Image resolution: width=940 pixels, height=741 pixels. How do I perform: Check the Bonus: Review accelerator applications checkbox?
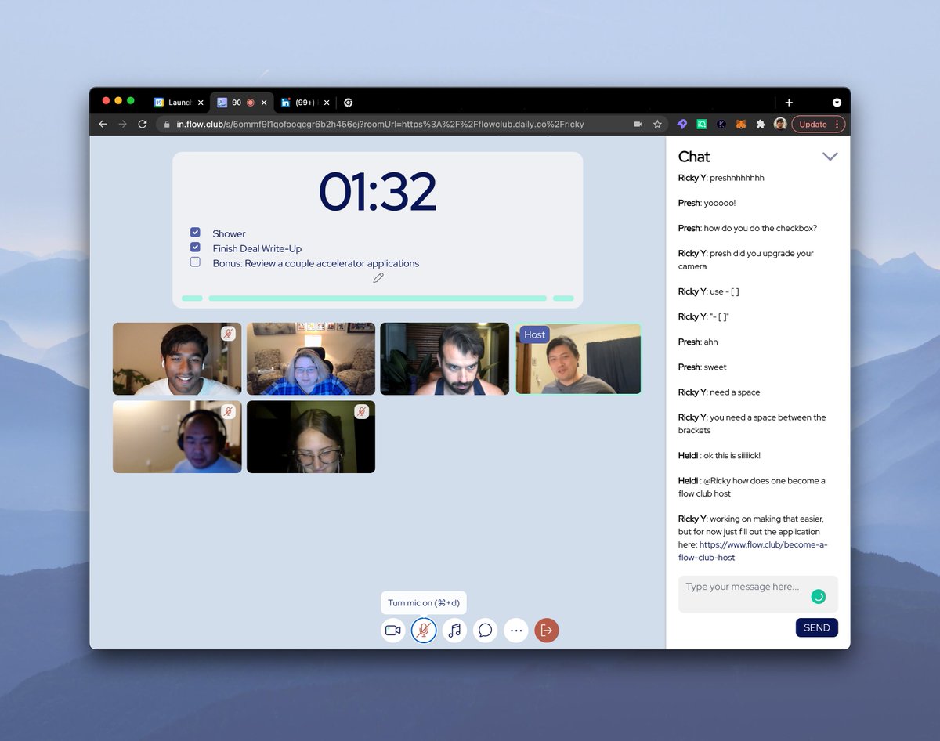[x=195, y=262]
